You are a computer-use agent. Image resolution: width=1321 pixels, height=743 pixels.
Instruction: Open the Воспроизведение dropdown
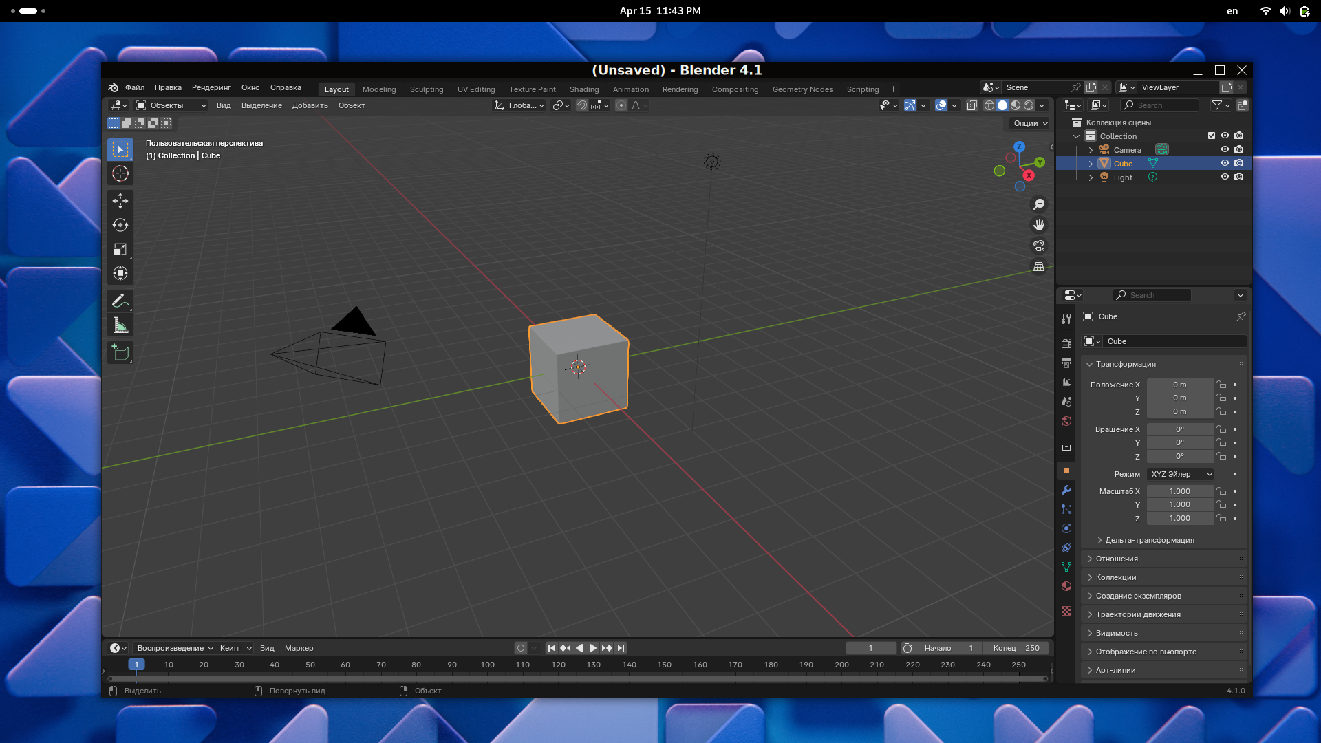(x=174, y=648)
